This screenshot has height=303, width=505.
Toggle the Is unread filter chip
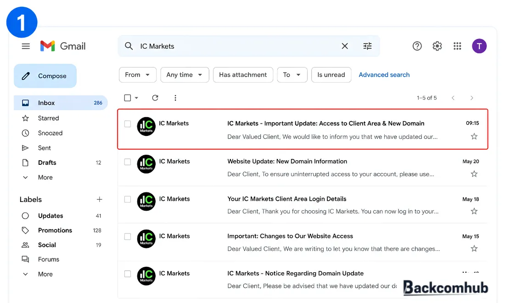click(331, 75)
